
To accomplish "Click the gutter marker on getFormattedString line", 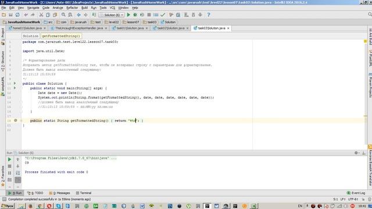I will pos(16,120).
